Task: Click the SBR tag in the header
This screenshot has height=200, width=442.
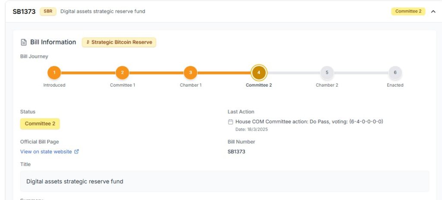Action: 48,12
